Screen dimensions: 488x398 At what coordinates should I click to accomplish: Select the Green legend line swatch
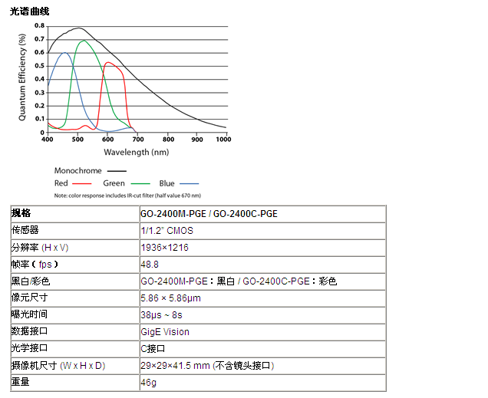[x=140, y=183]
